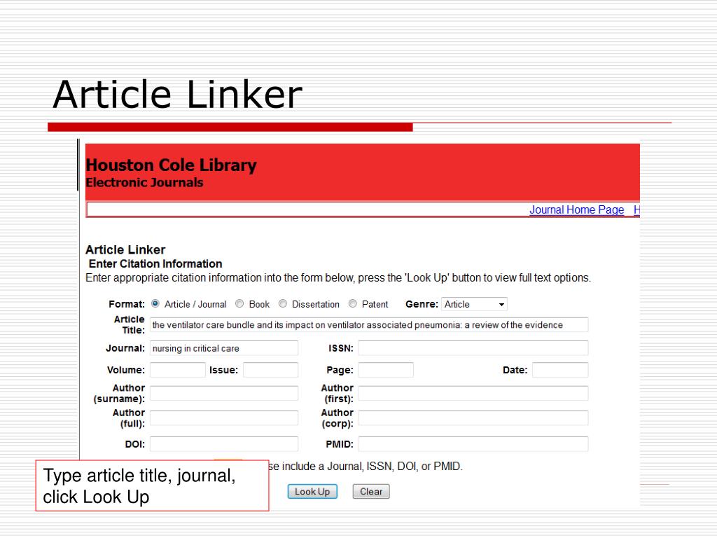Pick the Patent format radio button
The image size is (717, 538).
coord(353,304)
